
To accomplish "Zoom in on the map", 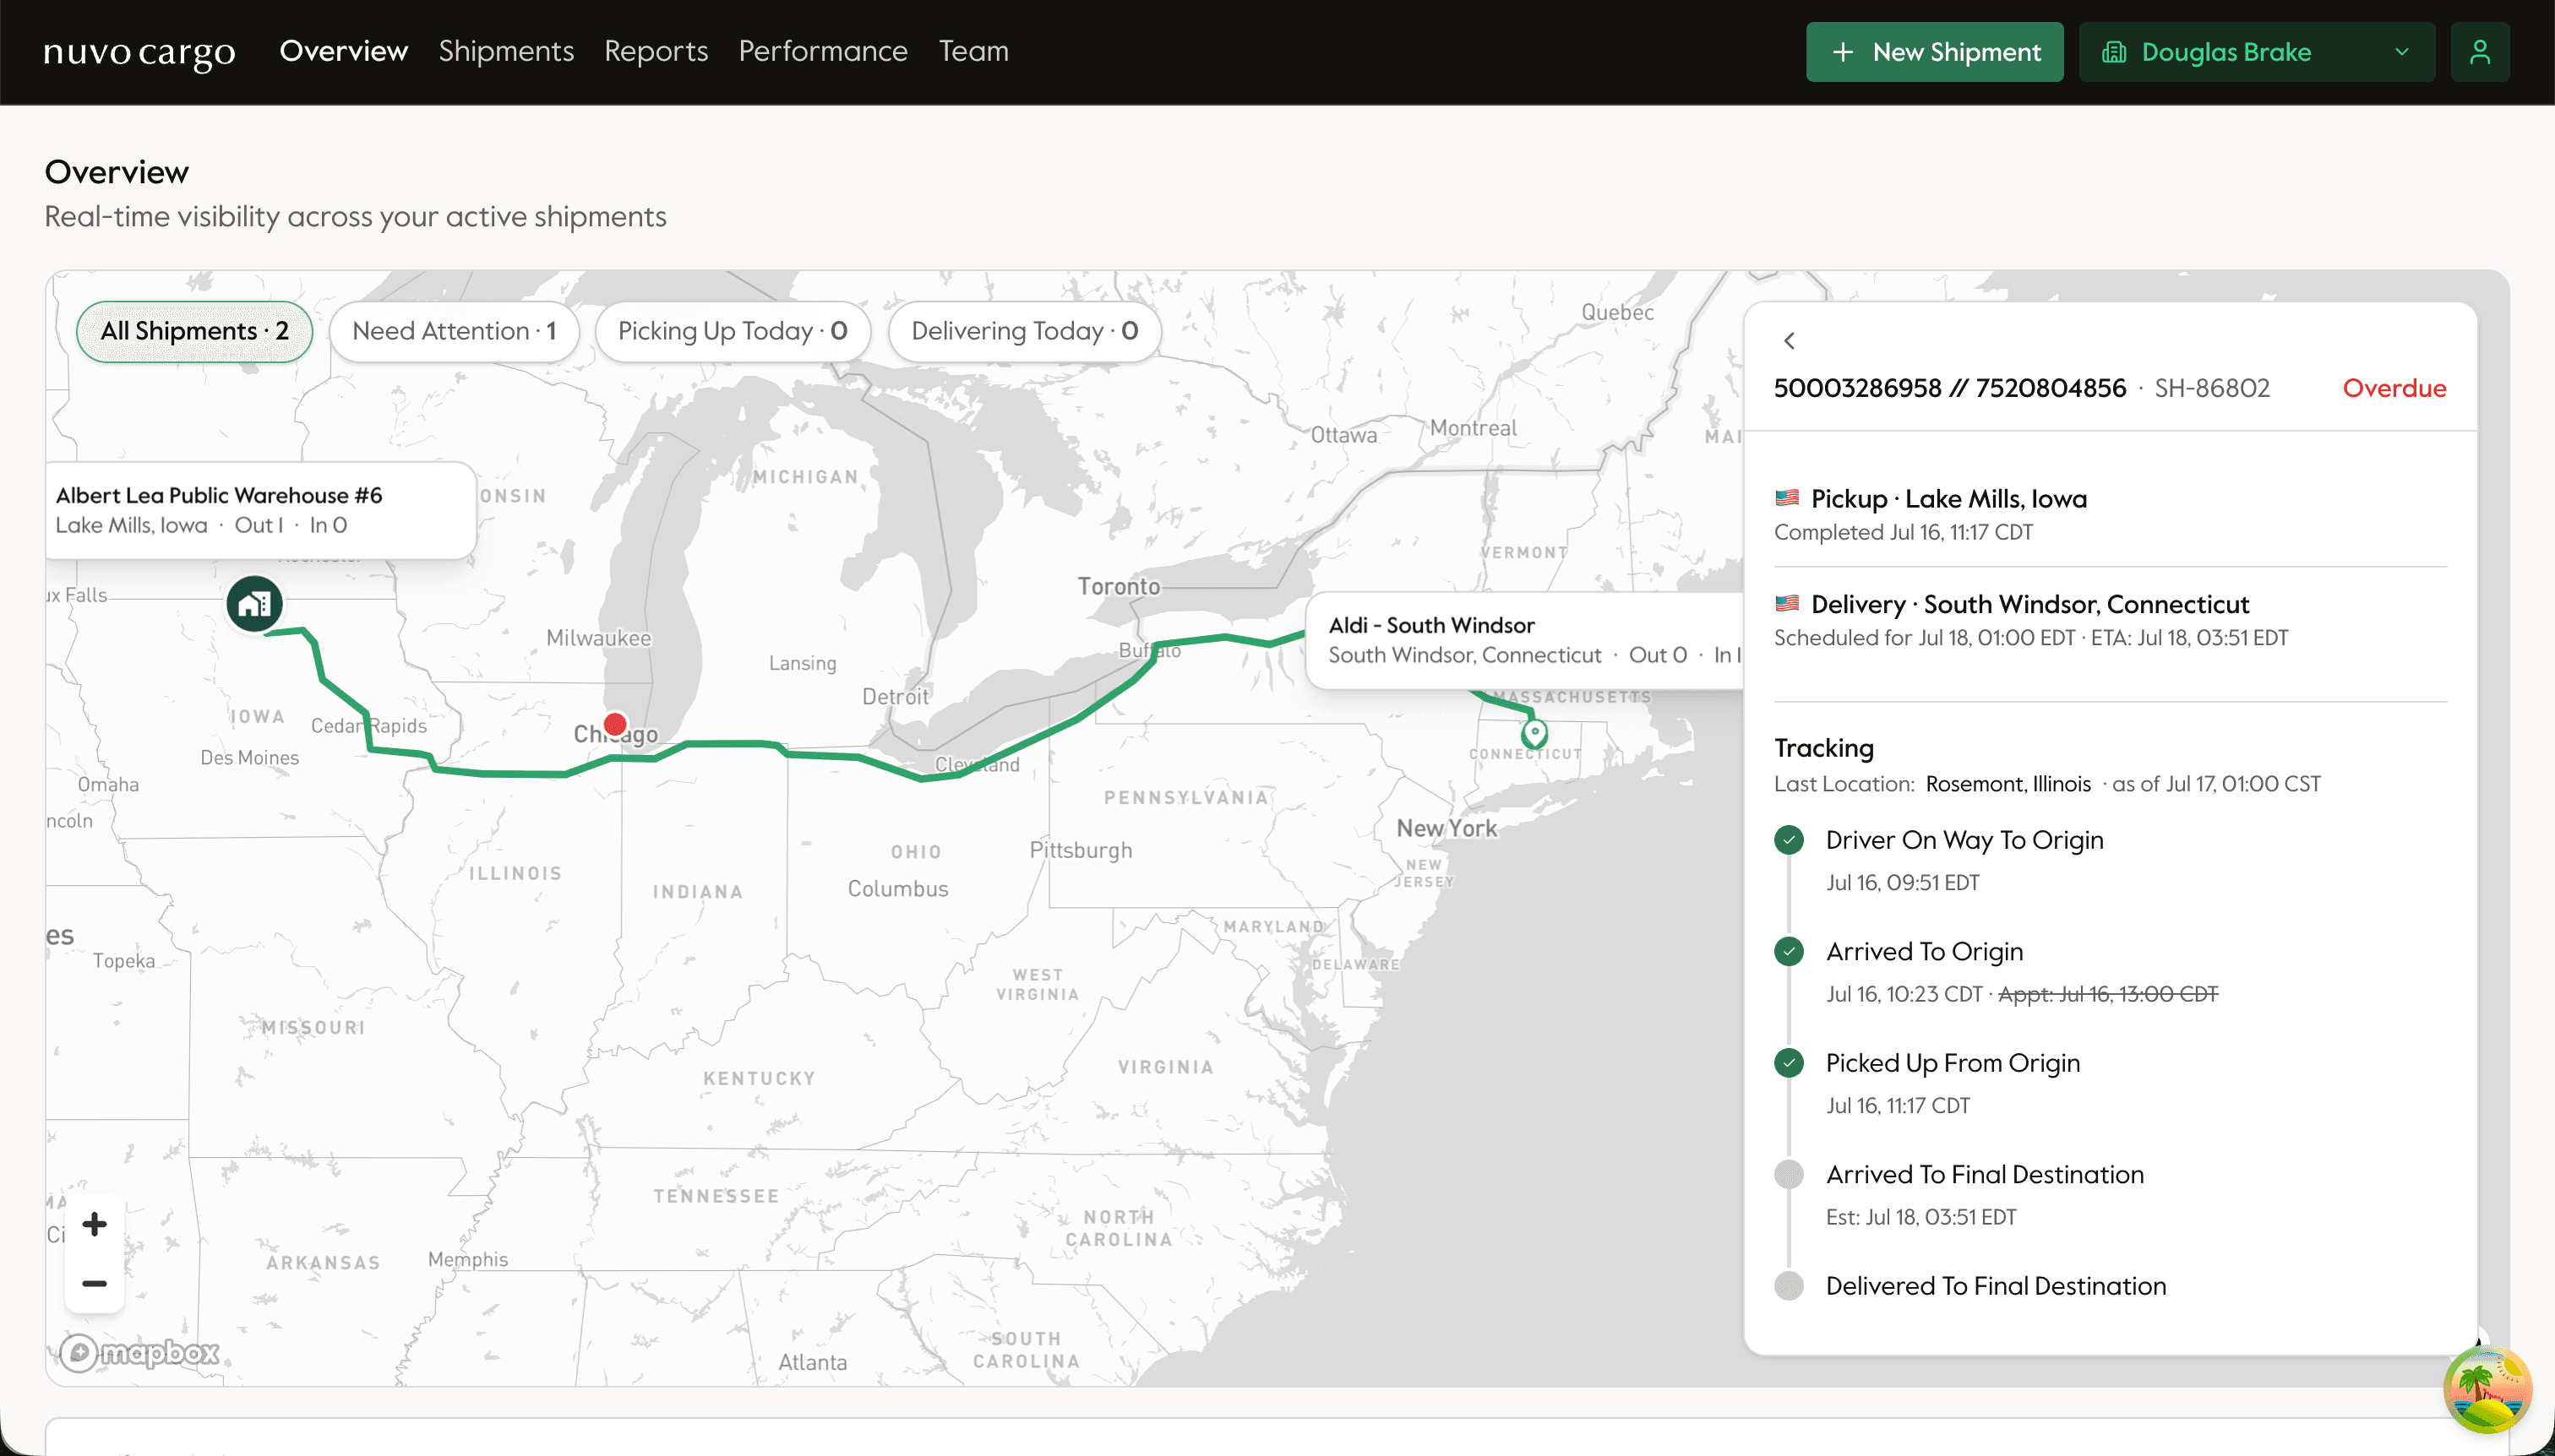I will pyautogui.click(x=94, y=1224).
